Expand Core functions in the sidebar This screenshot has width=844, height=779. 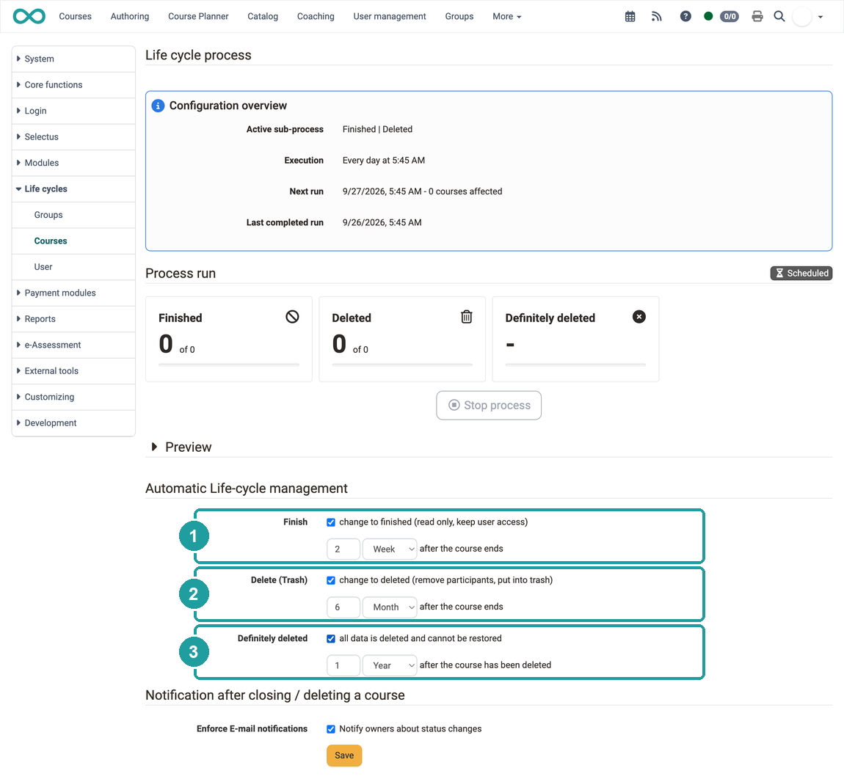point(73,85)
